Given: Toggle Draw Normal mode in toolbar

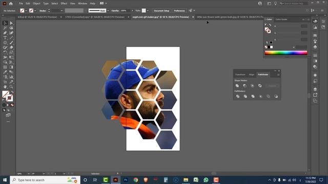Looking at the screenshot, I should [x=4, y=110].
